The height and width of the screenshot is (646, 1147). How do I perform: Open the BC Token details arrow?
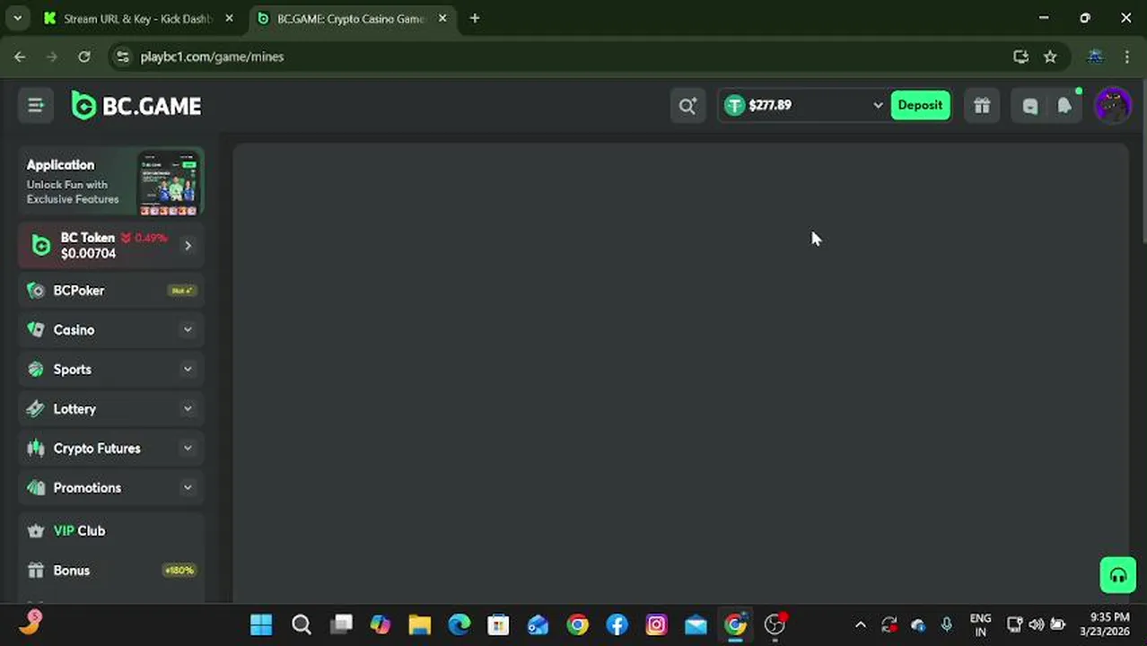click(188, 245)
